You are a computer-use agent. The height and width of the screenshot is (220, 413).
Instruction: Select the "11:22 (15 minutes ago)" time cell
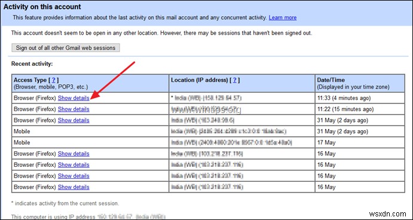coord(360,109)
